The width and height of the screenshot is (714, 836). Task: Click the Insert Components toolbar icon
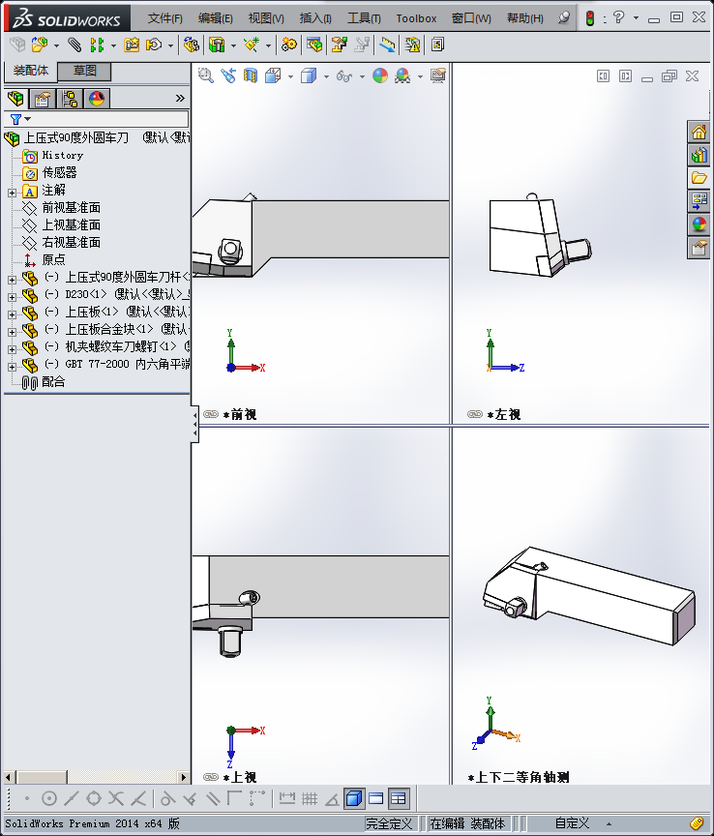pos(39,45)
